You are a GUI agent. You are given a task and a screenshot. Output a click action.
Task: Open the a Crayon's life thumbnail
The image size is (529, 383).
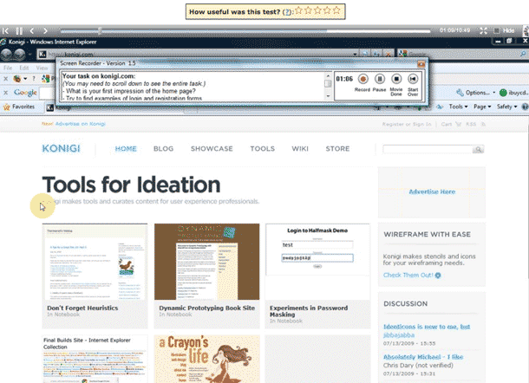(206, 359)
